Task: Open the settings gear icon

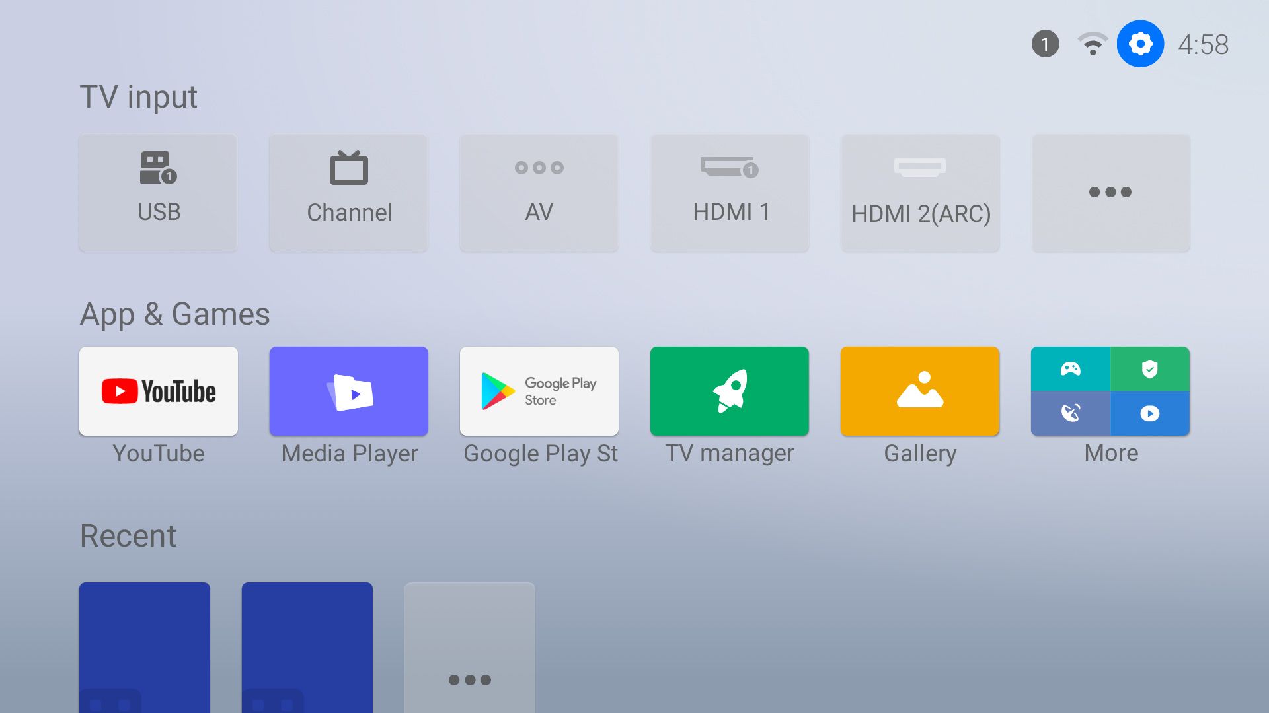Action: pyautogui.click(x=1140, y=44)
